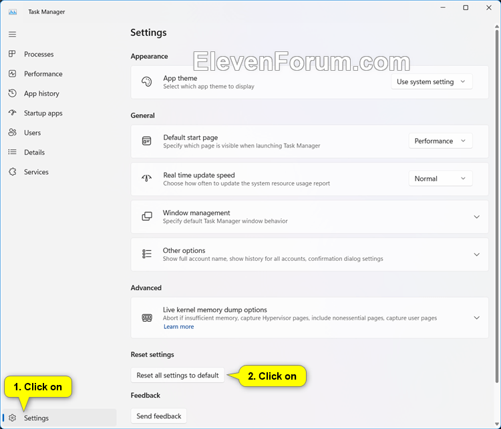Close the Task Manager window
501x429 pixels.
tap(489, 7)
